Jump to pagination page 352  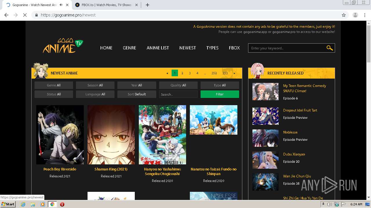coord(214,73)
